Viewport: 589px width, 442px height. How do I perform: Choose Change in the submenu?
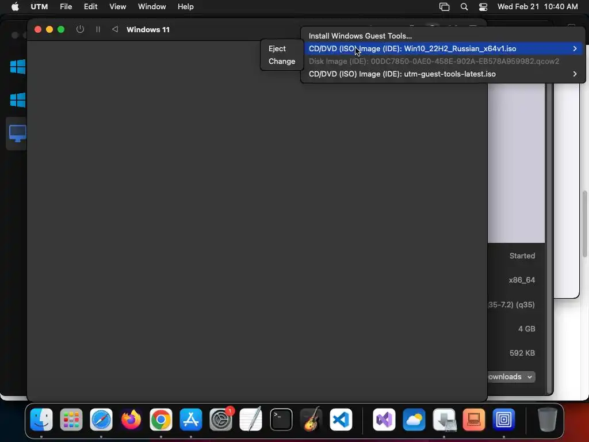[282, 61]
